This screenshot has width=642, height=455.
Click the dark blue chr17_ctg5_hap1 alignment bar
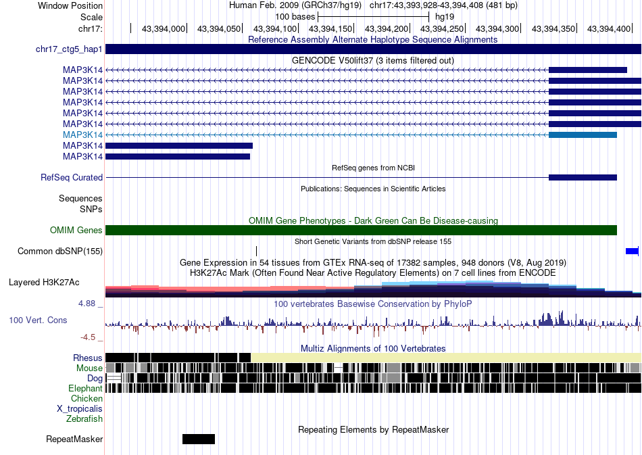coord(374,49)
